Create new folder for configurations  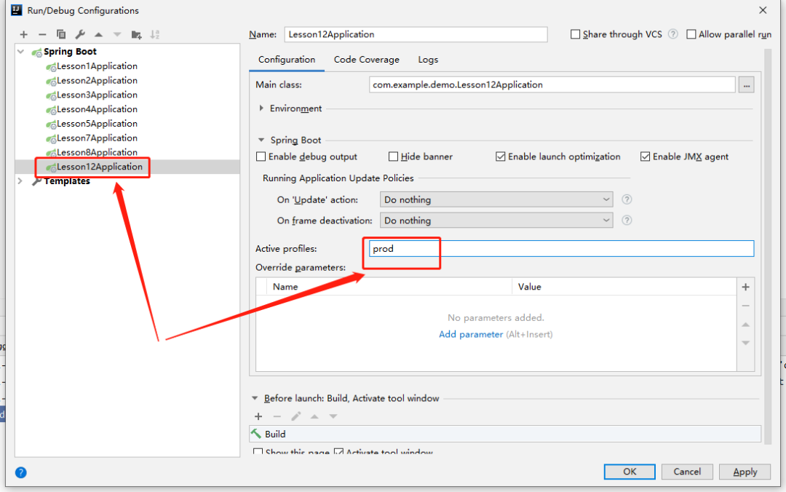pyautogui.click(x=136, y=35)
